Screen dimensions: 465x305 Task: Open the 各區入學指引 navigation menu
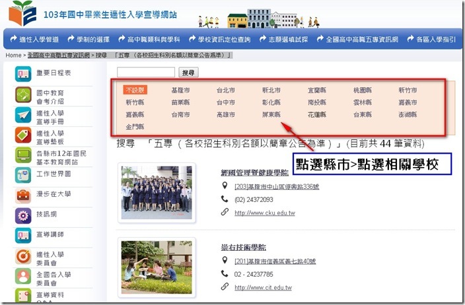(x=431, y=39)
